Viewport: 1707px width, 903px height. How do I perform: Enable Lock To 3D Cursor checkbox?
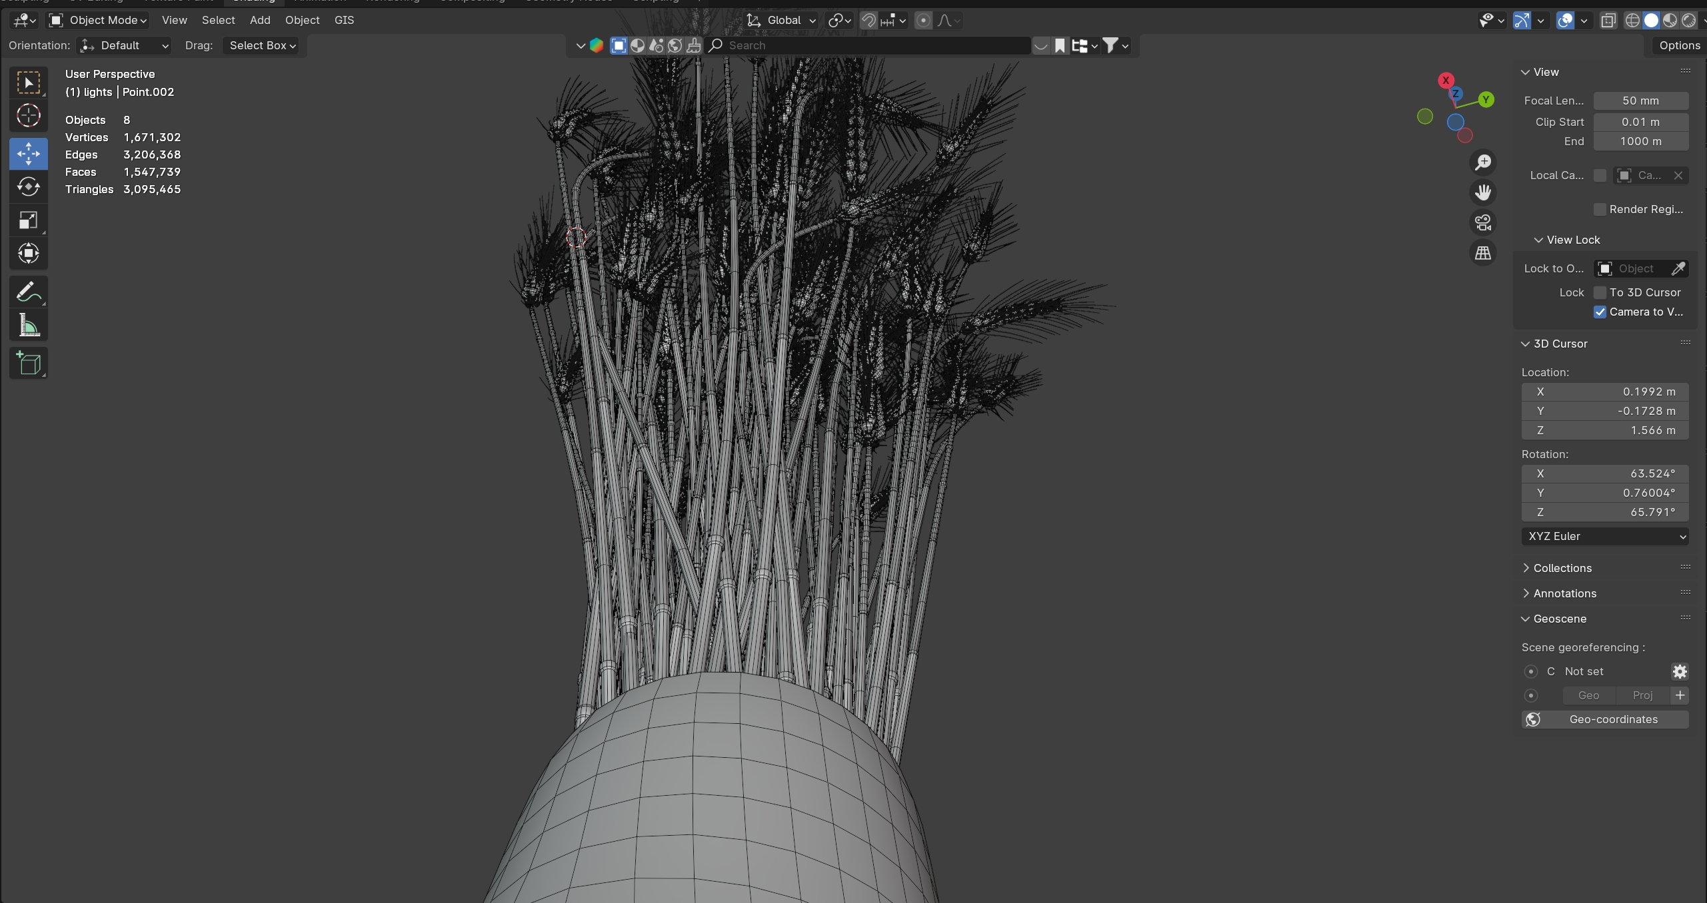point(1600,293)
